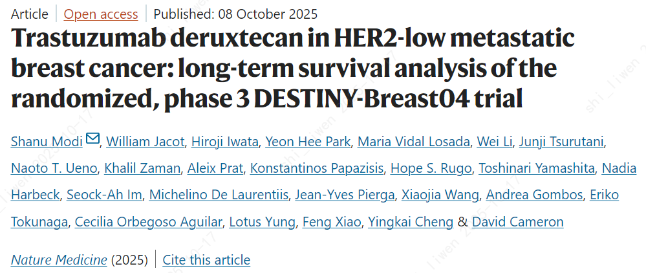Click Naoto T. Ueno author name

click(x=54, y=168)
